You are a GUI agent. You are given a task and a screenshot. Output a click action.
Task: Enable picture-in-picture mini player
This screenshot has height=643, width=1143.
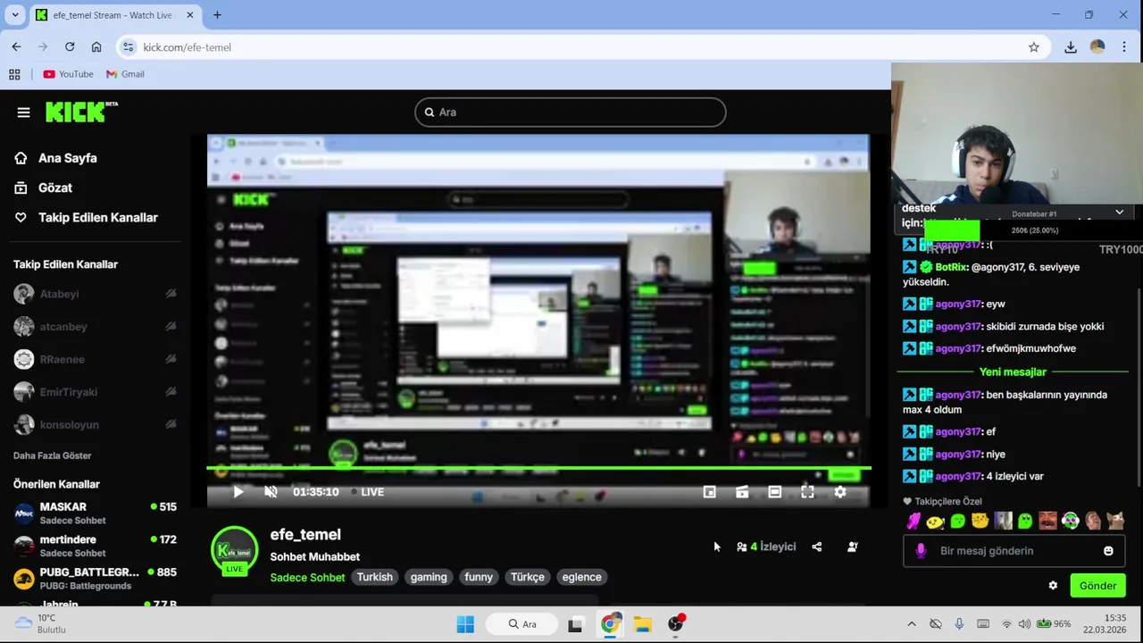click(709, 492)
